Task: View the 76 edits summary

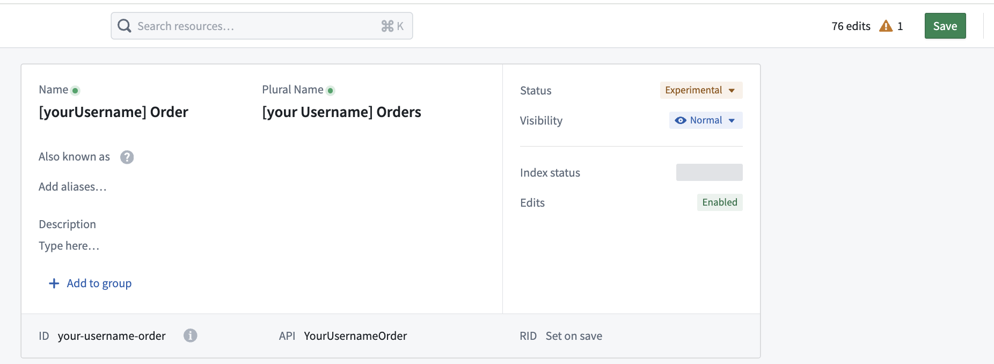Action: point(851,26)
